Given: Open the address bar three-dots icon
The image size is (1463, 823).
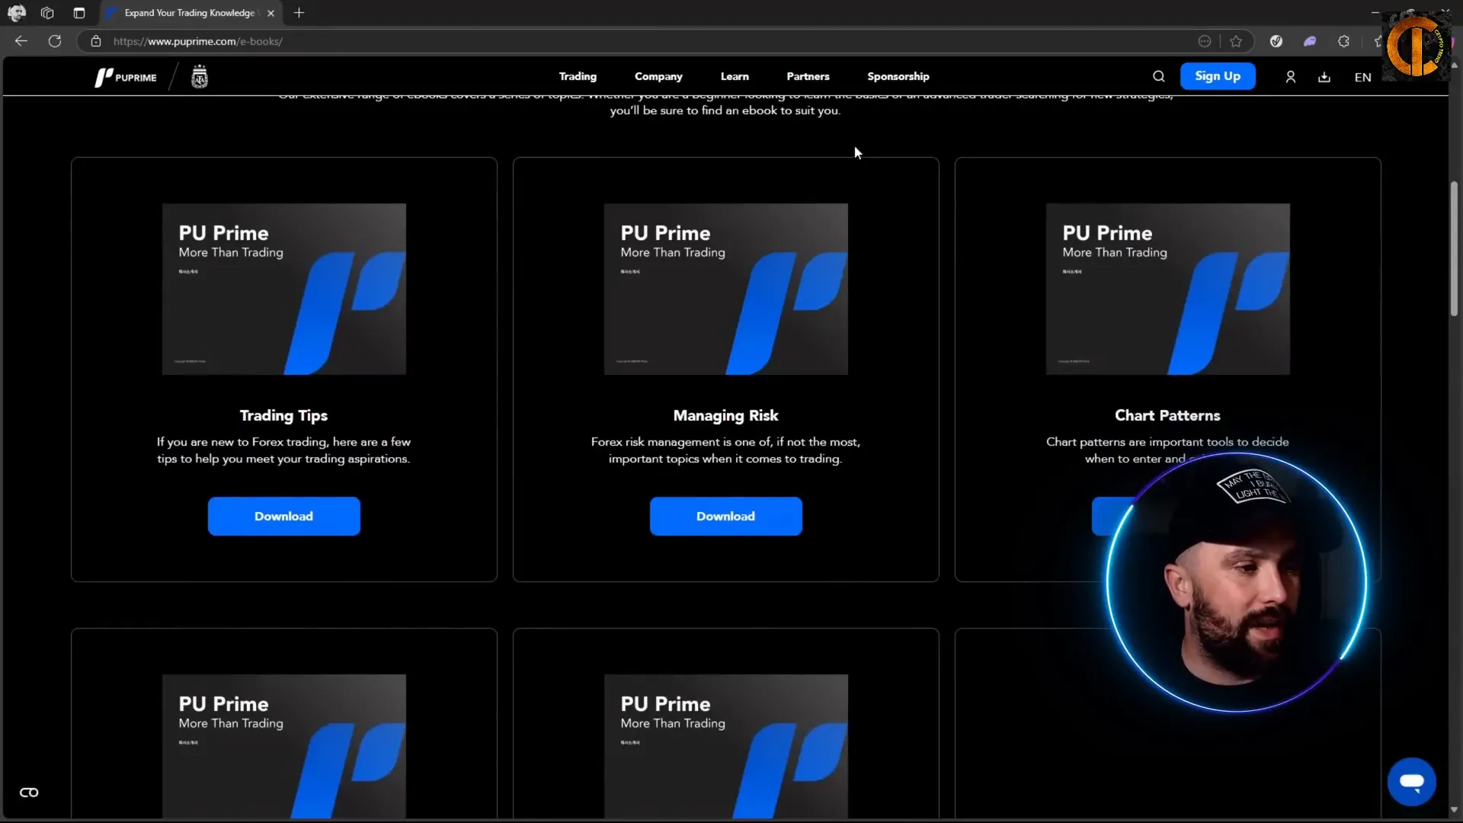Looking at the screenshot, I should [1205, 41].
